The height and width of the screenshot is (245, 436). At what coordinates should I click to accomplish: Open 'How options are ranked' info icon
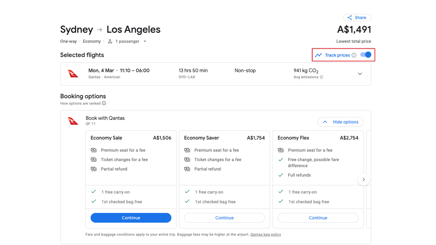coord(104,103)
